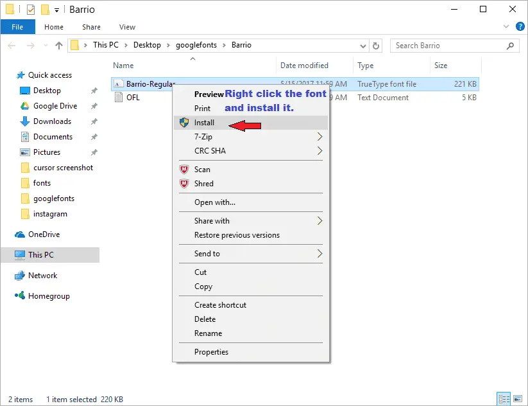Viewport: 528px width, 406px height.
Task: Click the Back navigation arrow
Action: point(12,46)
